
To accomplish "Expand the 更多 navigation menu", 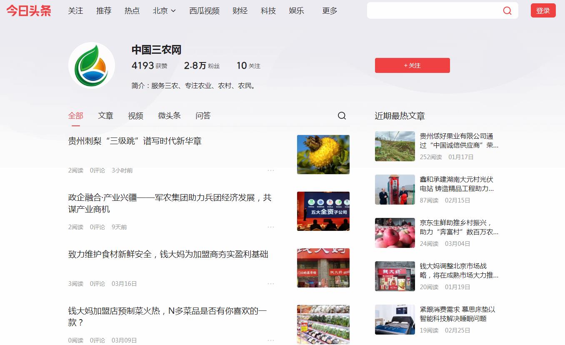I will (x=330, y=11).
